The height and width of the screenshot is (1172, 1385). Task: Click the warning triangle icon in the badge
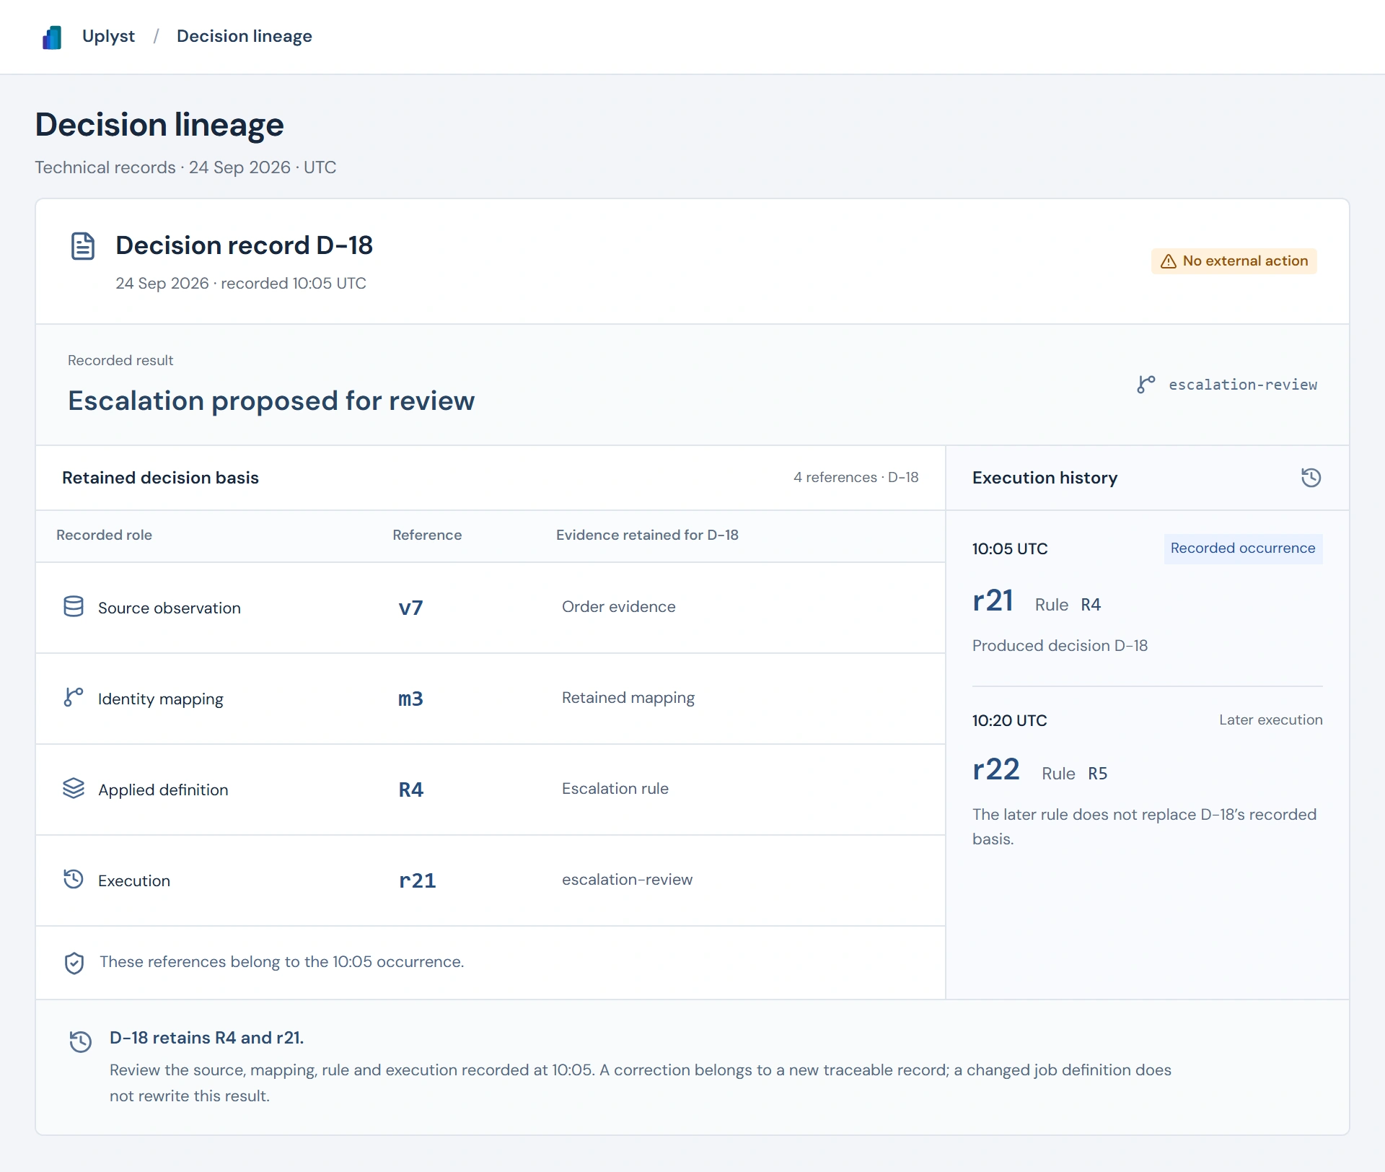pyautogui.click(x=1168, y=261)
